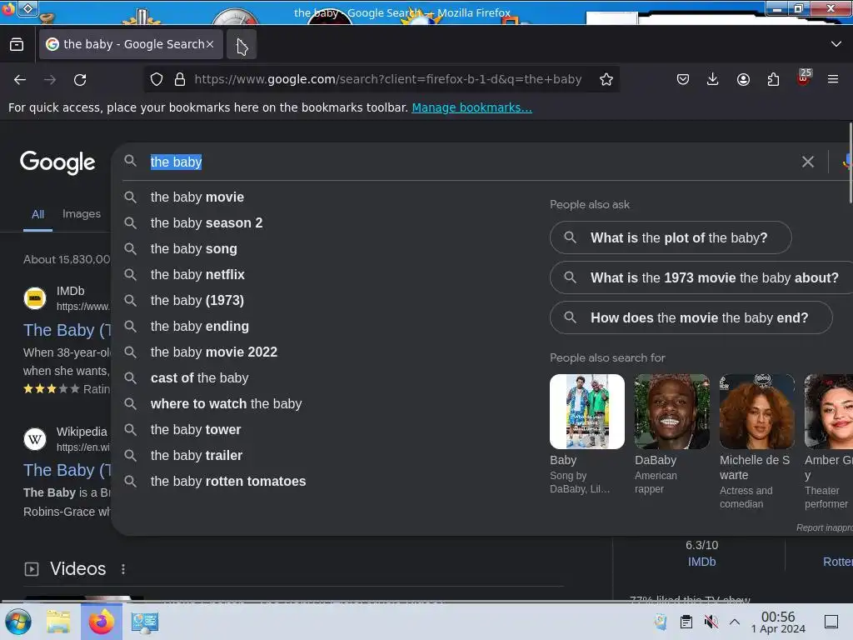Open a new tab button
Image resolution: width=853 pixels, height=640 pixels.
pyautogui.click(x=242, y=45)
